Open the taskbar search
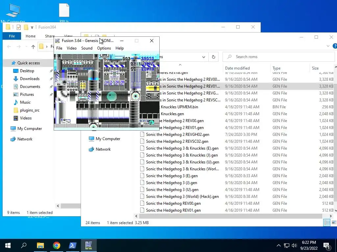Image resolution: width=337 pixels, height=252 pixels. [x=24, y=245]
